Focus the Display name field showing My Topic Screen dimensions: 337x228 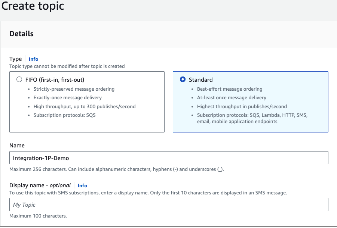pos(168,205)
